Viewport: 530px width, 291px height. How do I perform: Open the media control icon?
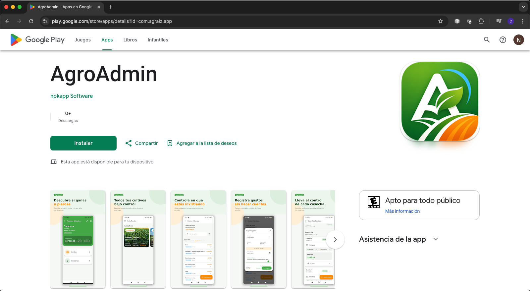click(x=499, y=21)
